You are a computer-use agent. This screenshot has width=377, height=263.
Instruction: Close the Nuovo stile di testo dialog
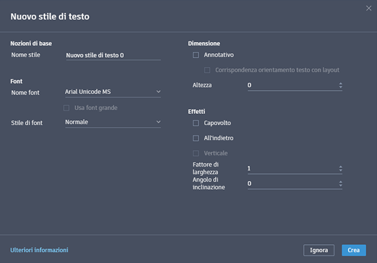(x=368, y=8)
